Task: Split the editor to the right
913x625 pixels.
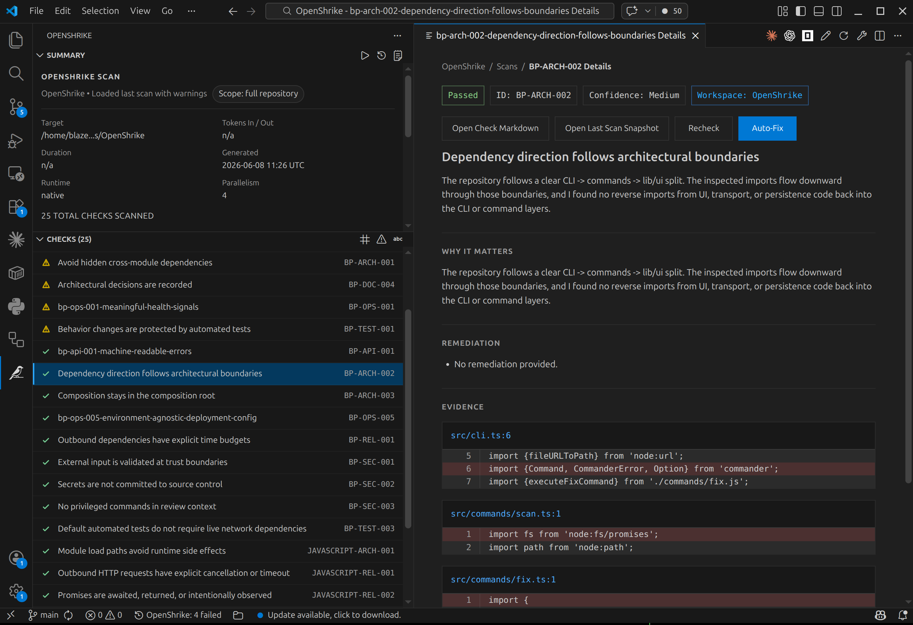Action: (880, 36)
